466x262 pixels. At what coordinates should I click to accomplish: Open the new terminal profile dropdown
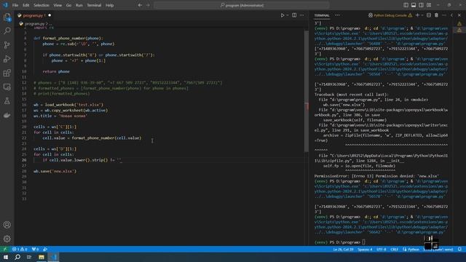tap(422, 15)
